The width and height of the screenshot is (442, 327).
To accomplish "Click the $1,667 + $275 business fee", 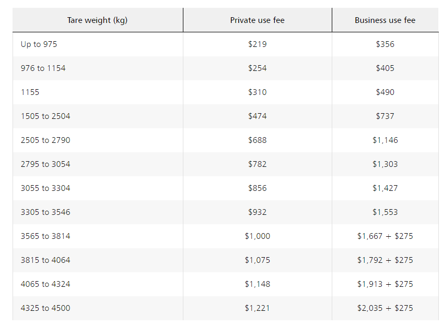I will (385, 236).
